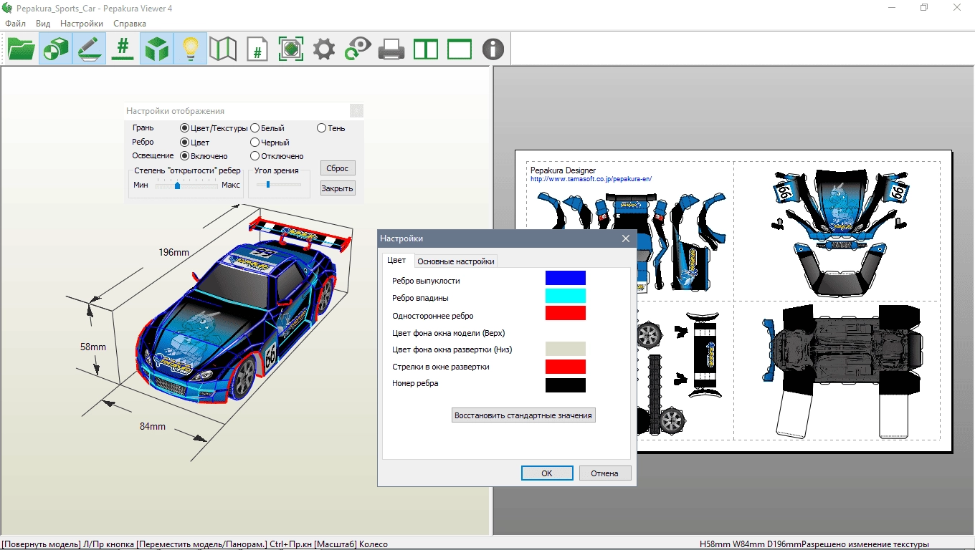The height and width of the screenshot is (550, 975).
Task: Click the Закрыть button
Action: coord(337,188)
